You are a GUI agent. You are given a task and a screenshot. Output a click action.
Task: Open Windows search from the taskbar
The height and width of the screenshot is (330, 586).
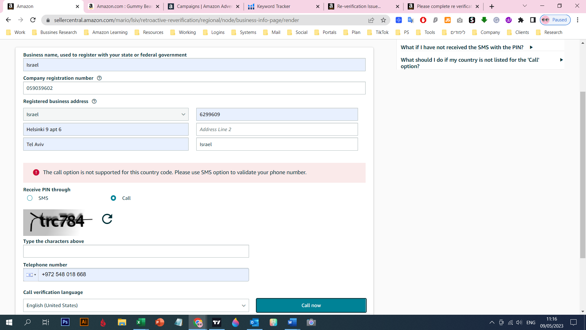tap(27, 322)
